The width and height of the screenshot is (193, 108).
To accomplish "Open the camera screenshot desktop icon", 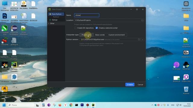I will click(x=186, y=6).
